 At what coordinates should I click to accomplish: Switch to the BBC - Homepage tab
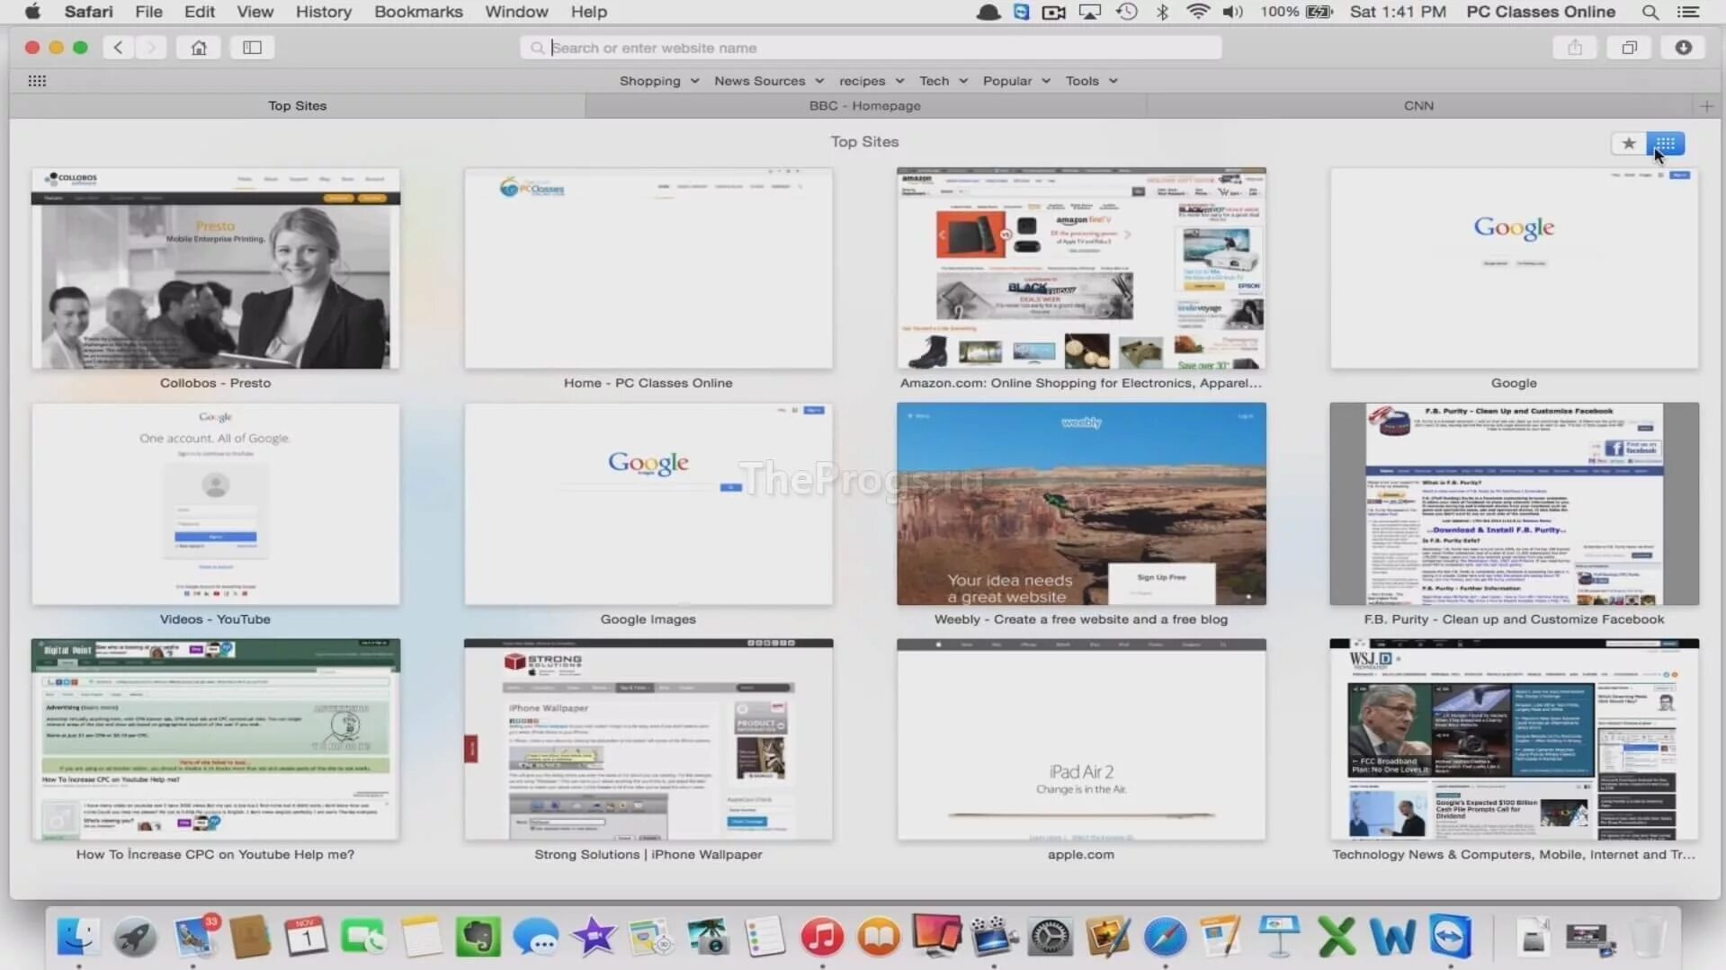(x=865, y=106)
